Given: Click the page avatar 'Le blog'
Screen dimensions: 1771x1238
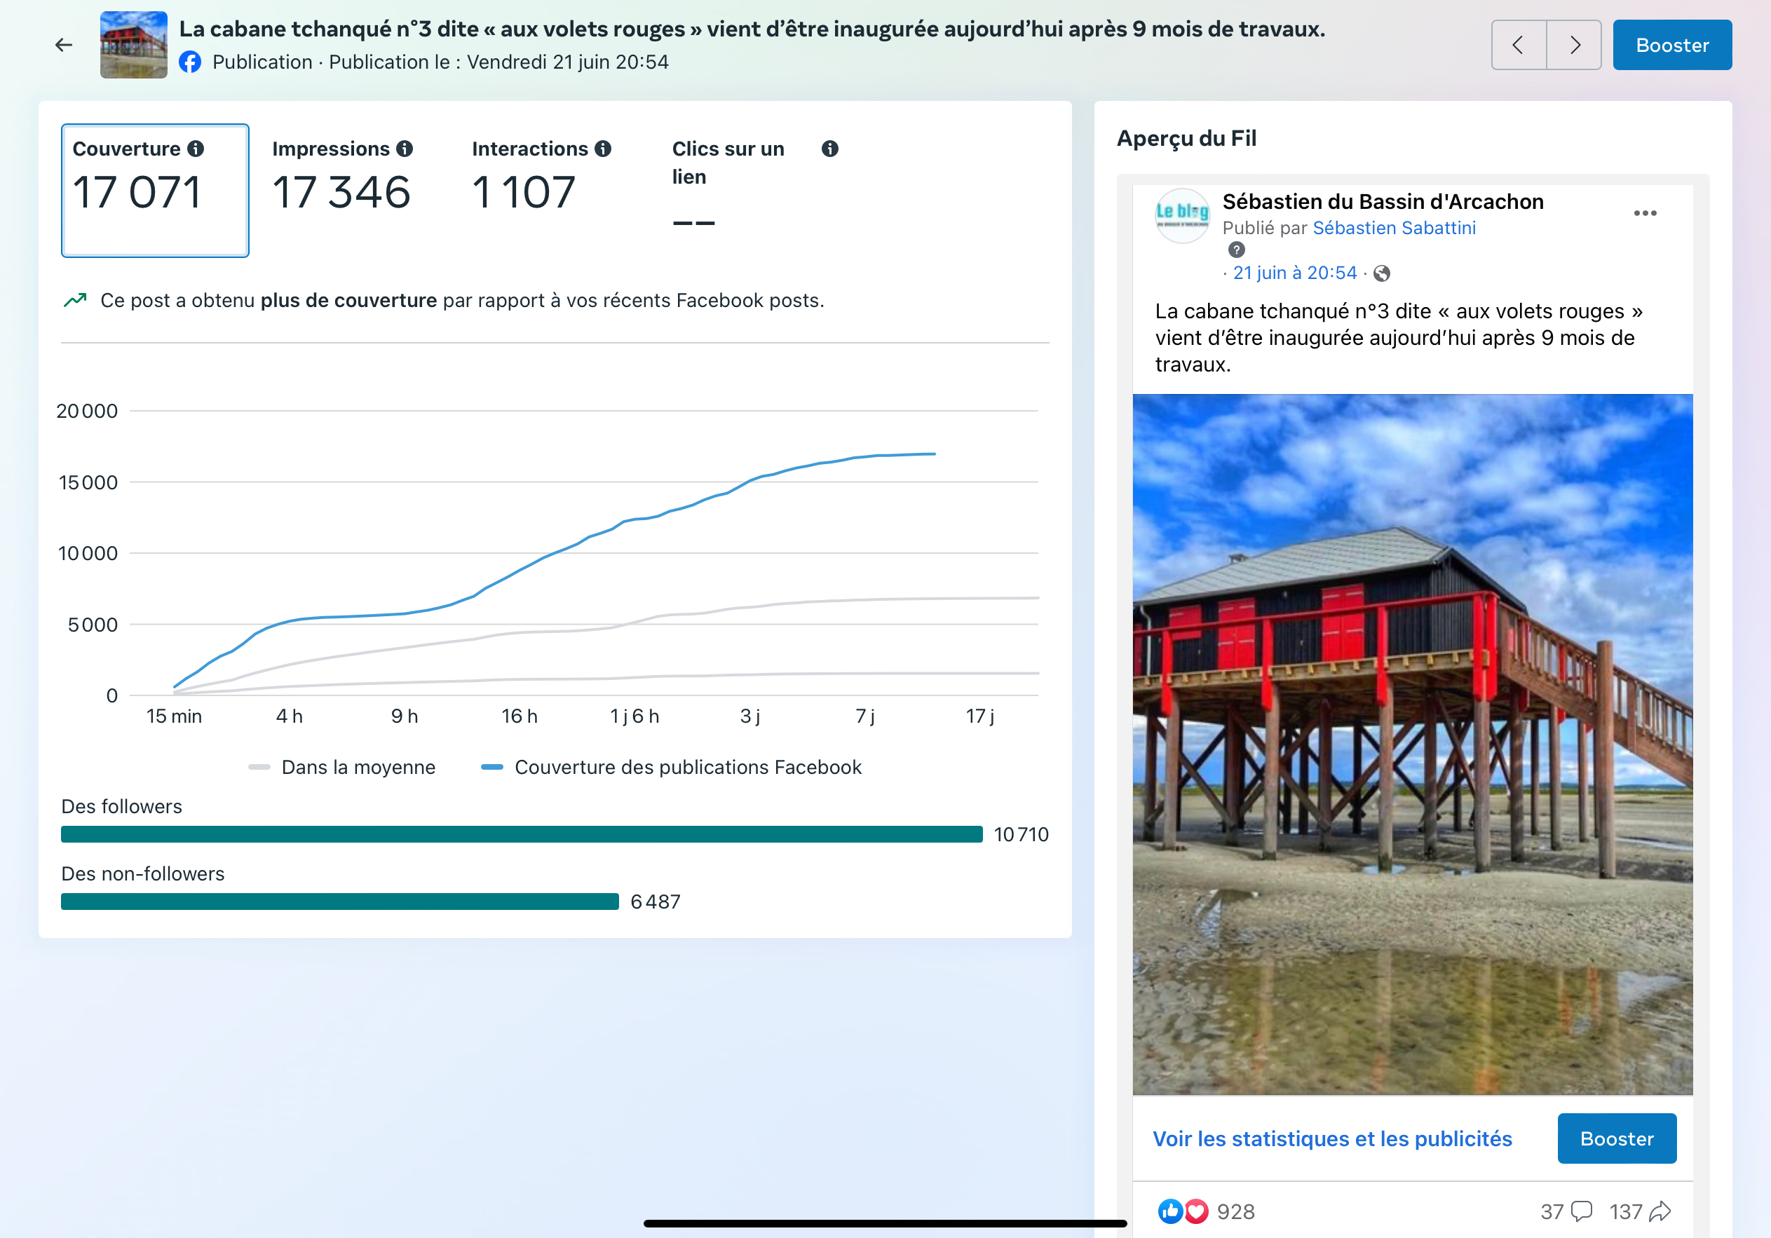Looking at the screenshot, I should coord(1181,216).
